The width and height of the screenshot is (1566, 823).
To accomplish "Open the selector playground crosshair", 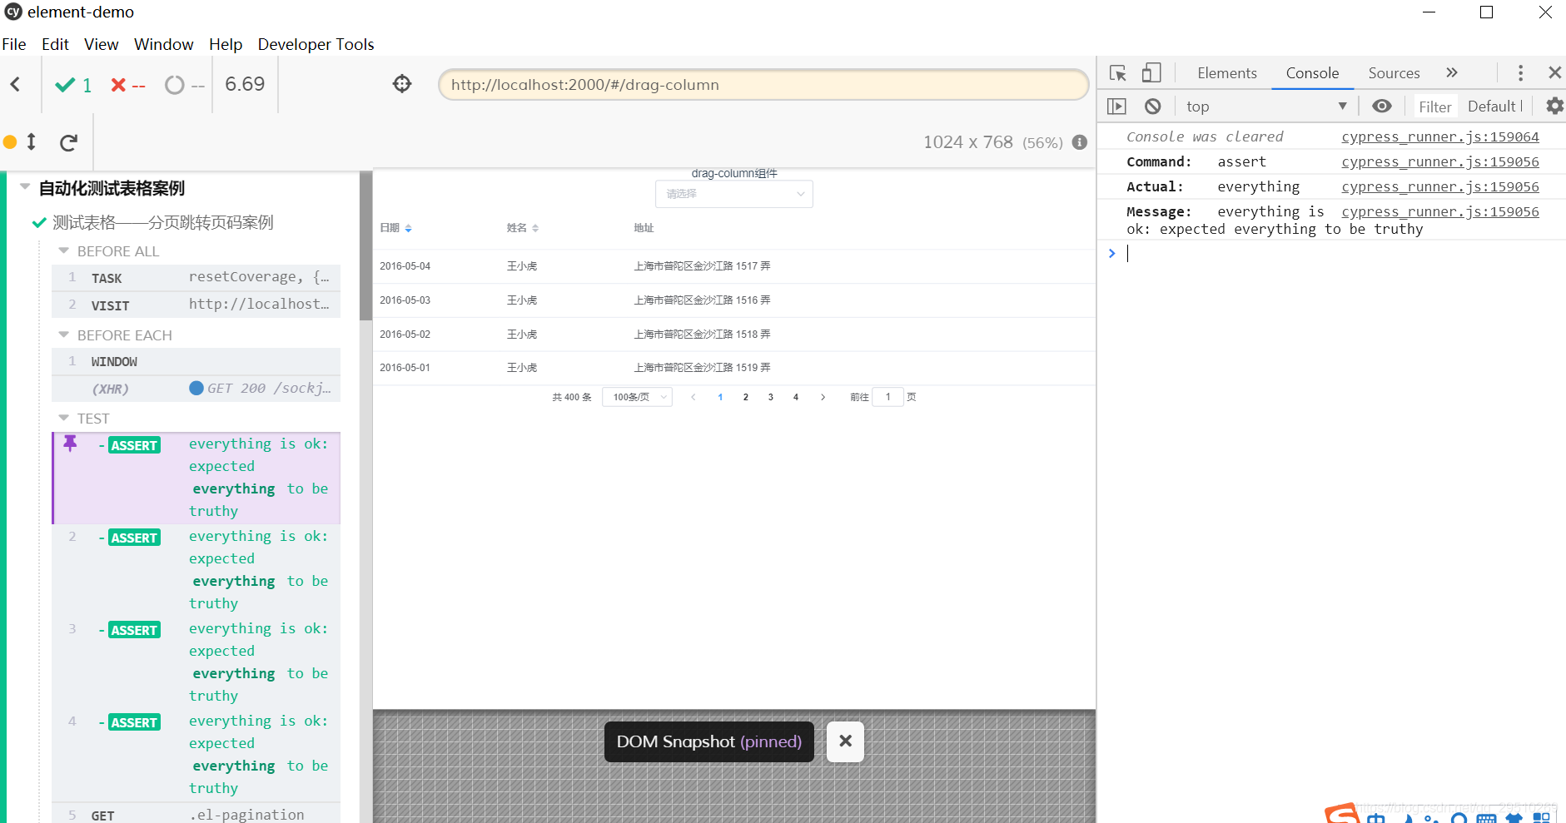I will (402, 84).
